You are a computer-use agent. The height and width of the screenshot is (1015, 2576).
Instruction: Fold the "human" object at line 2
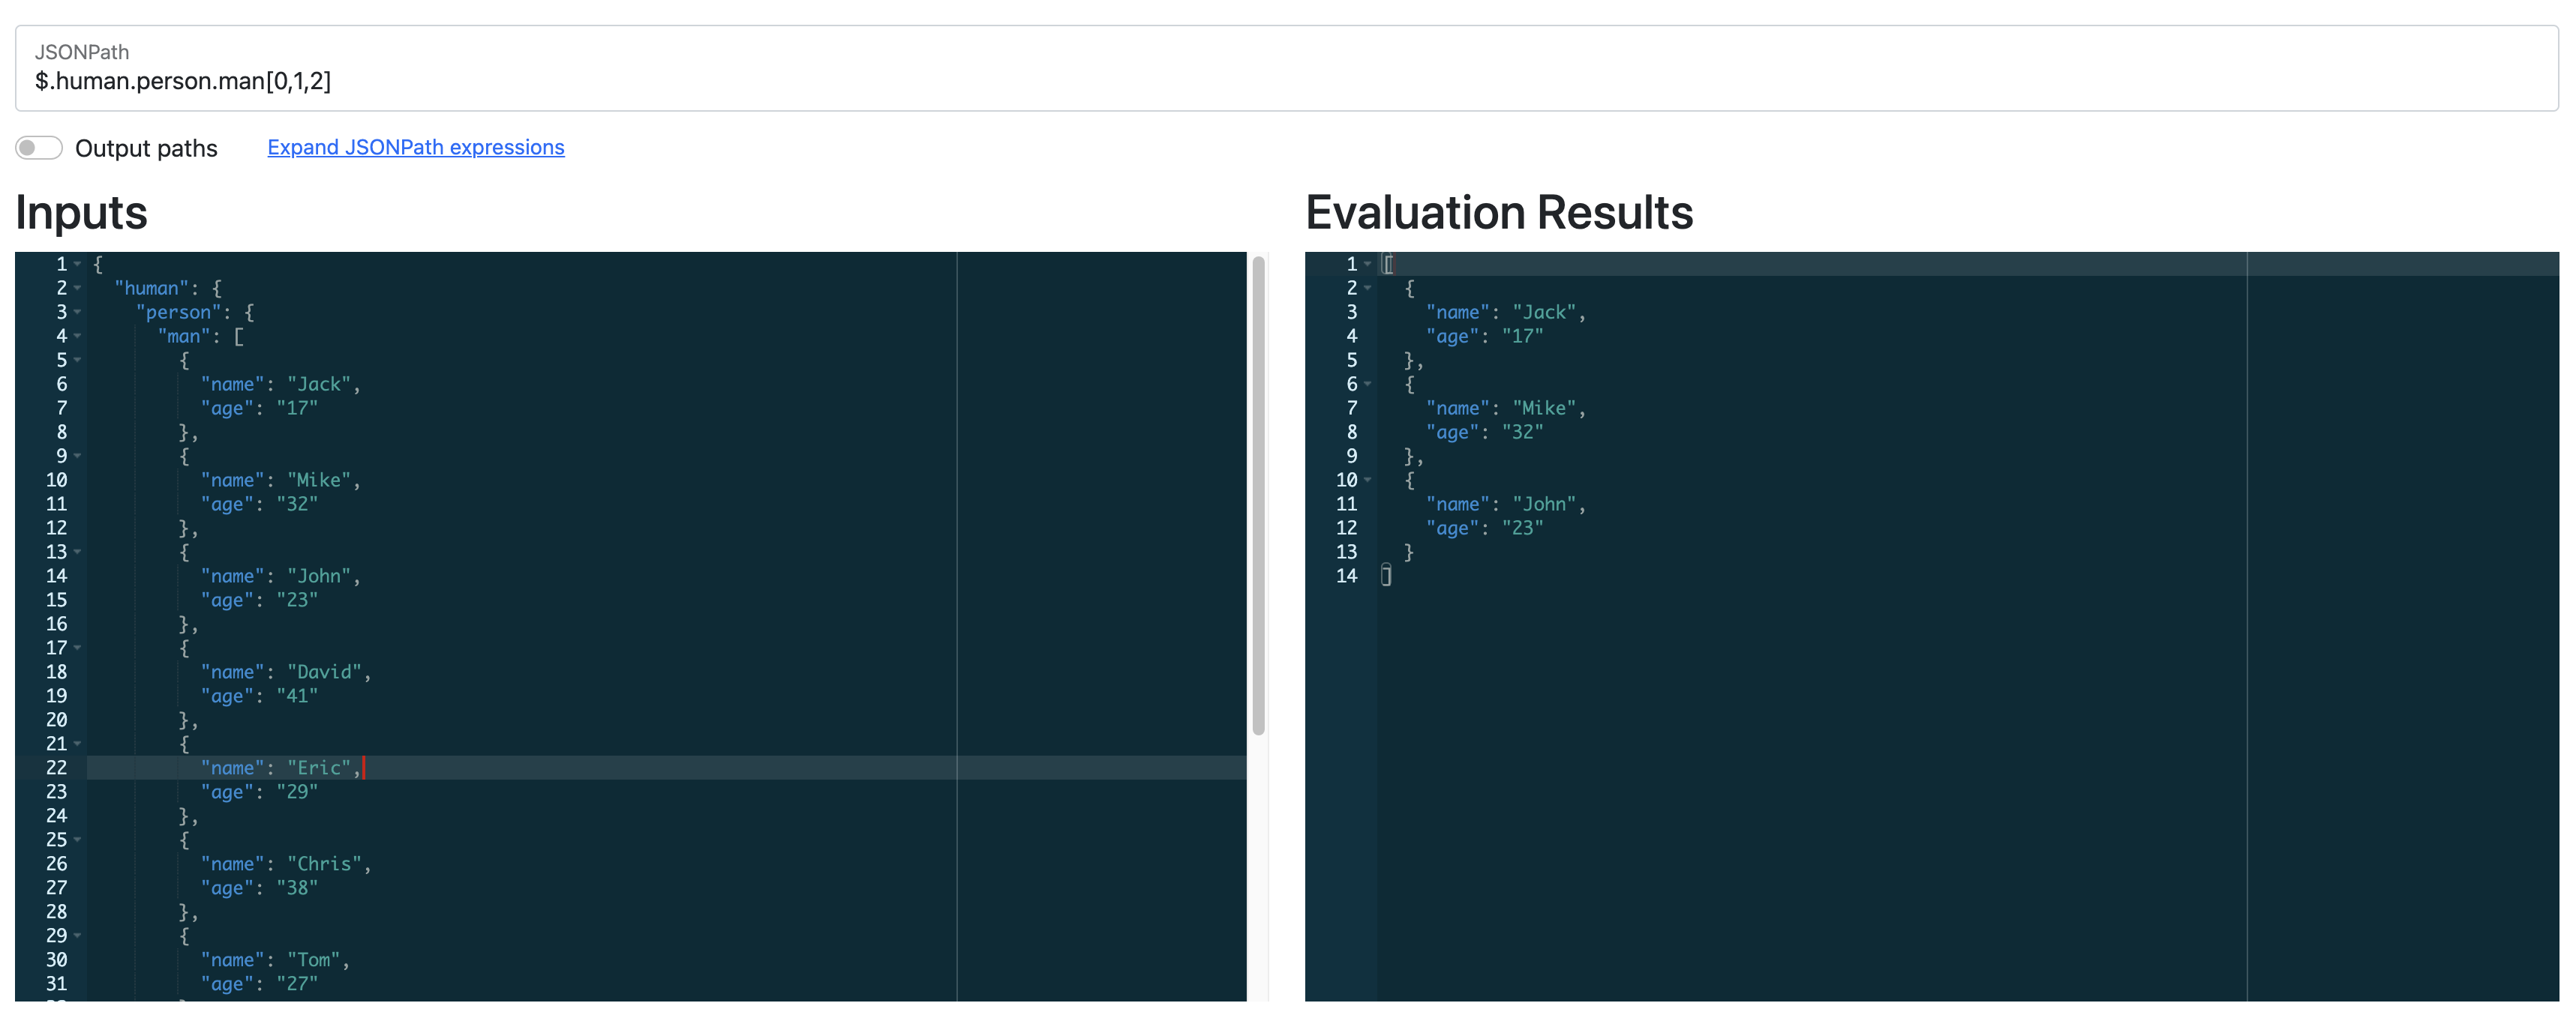77,289
